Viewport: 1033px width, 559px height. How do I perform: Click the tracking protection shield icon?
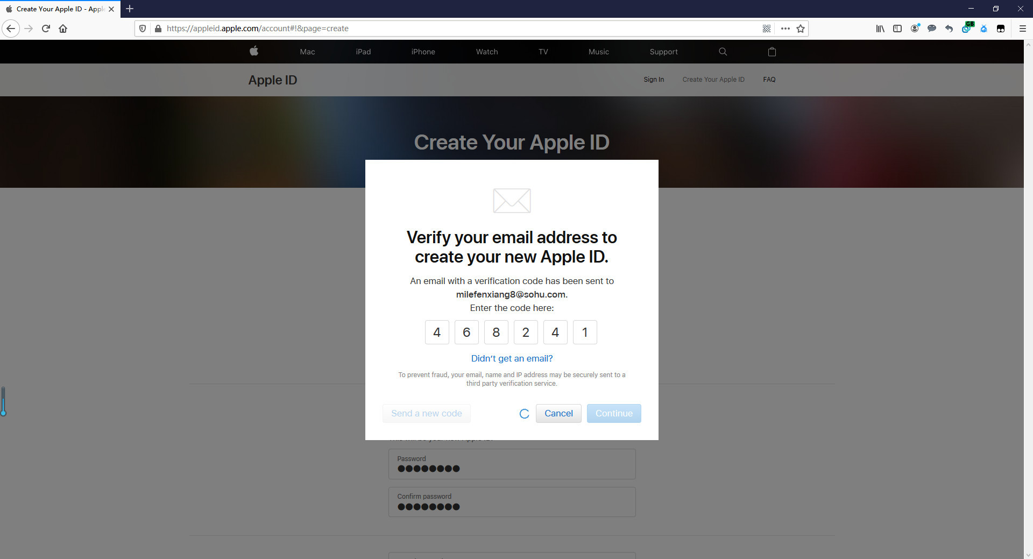click(x=142, y=29)
